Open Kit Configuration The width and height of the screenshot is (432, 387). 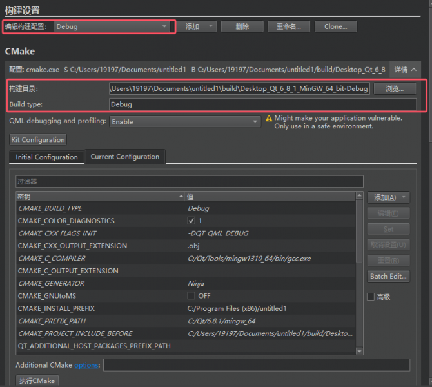(x=38, y=139)
